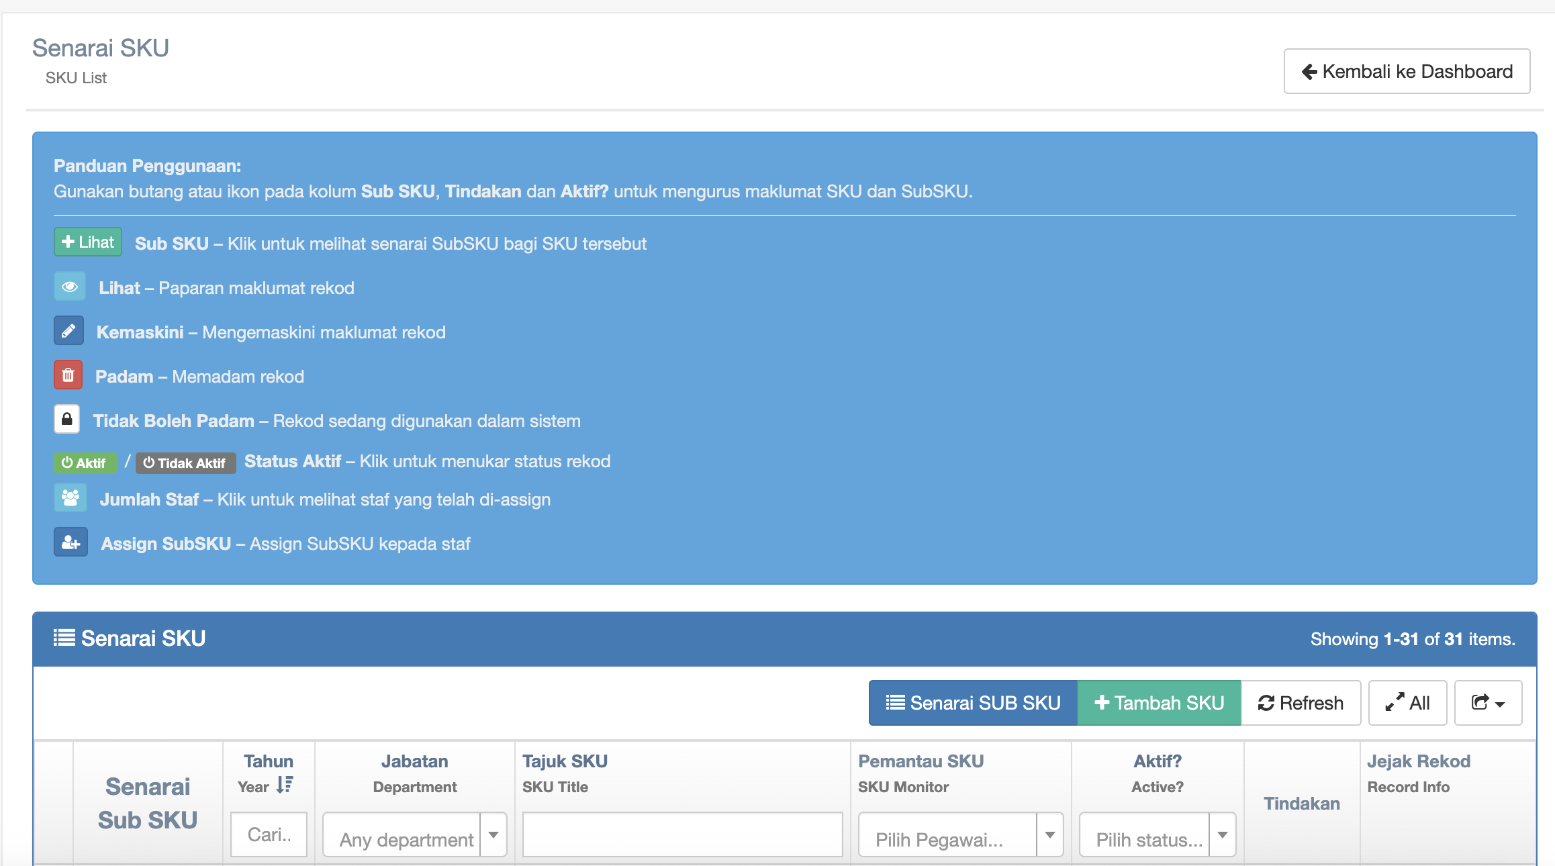Open the Pilih status dropdown
Viewport: 1555px width, 866px height.
pos(1157,834)
